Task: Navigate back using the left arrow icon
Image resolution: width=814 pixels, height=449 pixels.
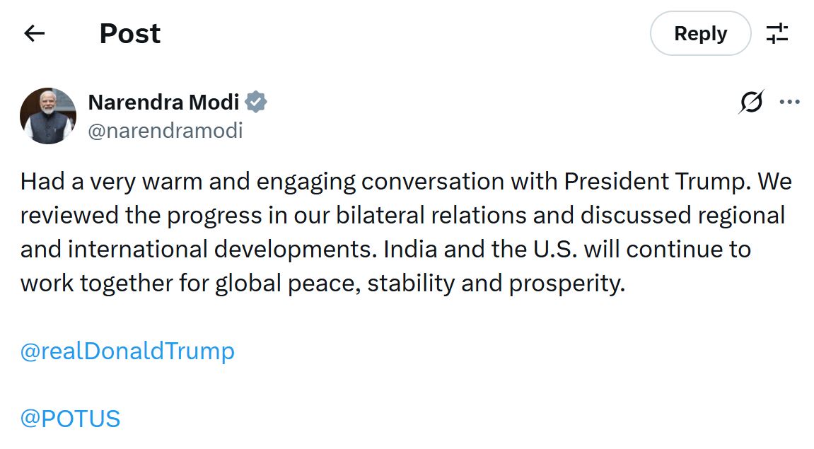Action: tap(34, 33)
